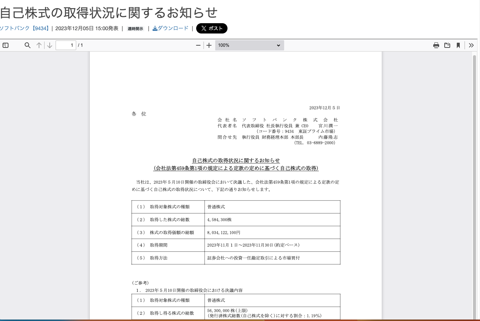The width and height of the screenshot is (480, 321).
Task: Click the date text 2023年12月5日 in the document
Action: [325, 108]
